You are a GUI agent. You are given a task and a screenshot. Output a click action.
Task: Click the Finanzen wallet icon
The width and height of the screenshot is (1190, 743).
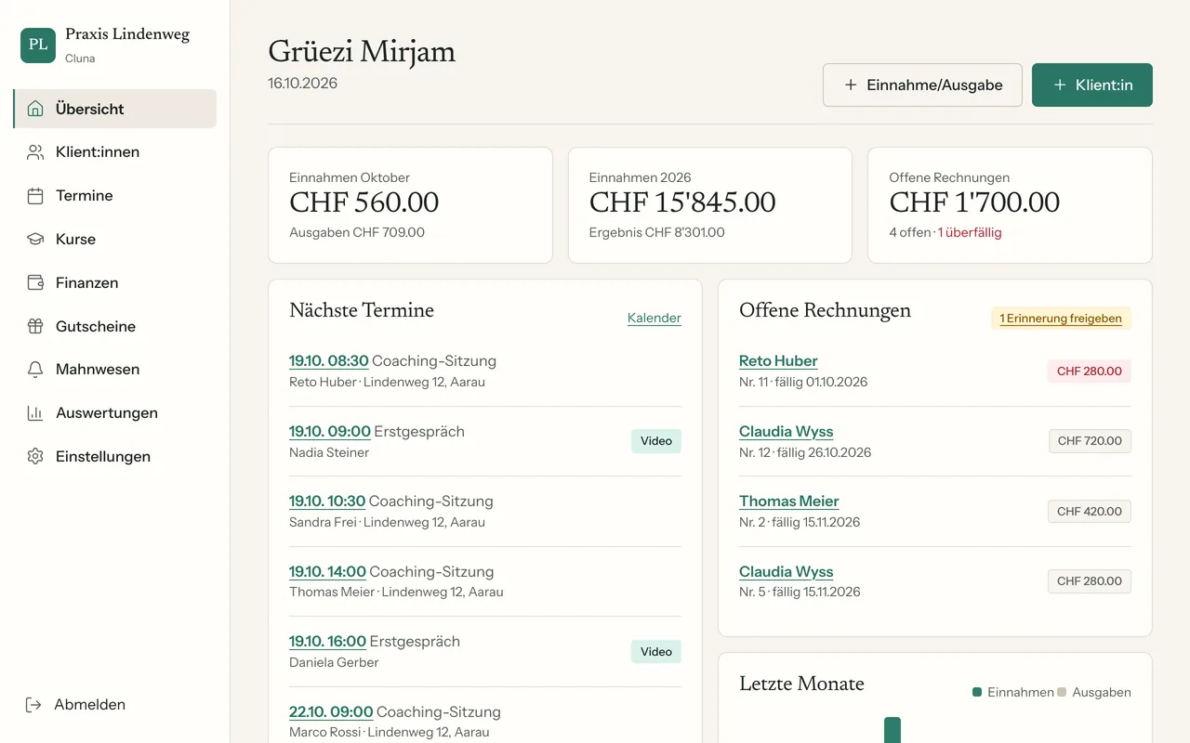tap(35, 282)
